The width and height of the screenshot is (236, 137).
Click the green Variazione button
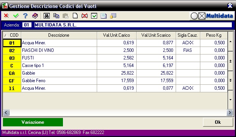click(33, 122)
